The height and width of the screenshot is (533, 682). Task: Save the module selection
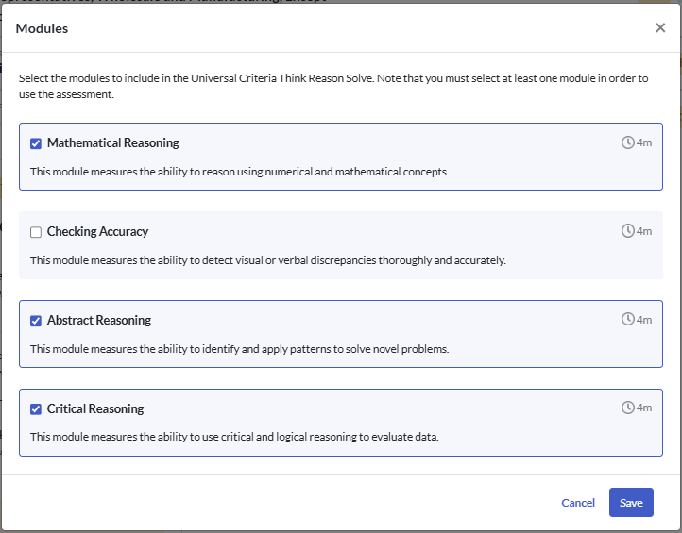[x=631, y=503]
